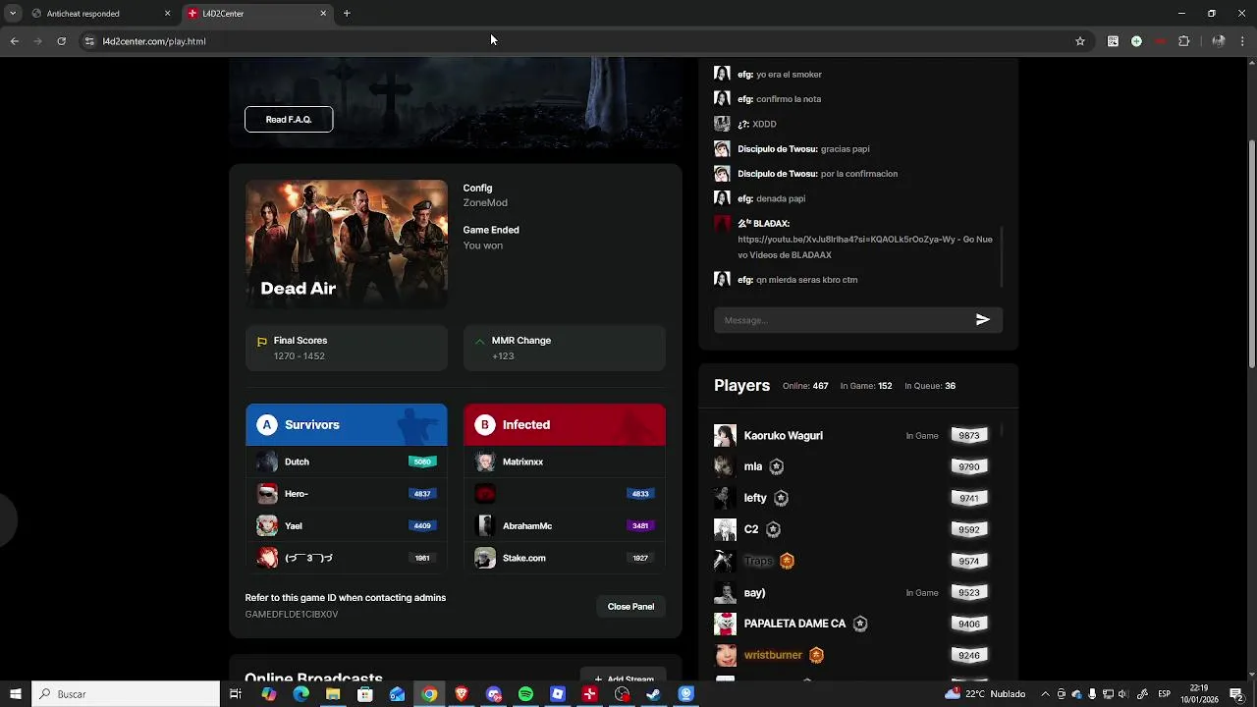This screenshot has width=1257, height=707.
Task: Click the Close Panel button
Action: 630,606
